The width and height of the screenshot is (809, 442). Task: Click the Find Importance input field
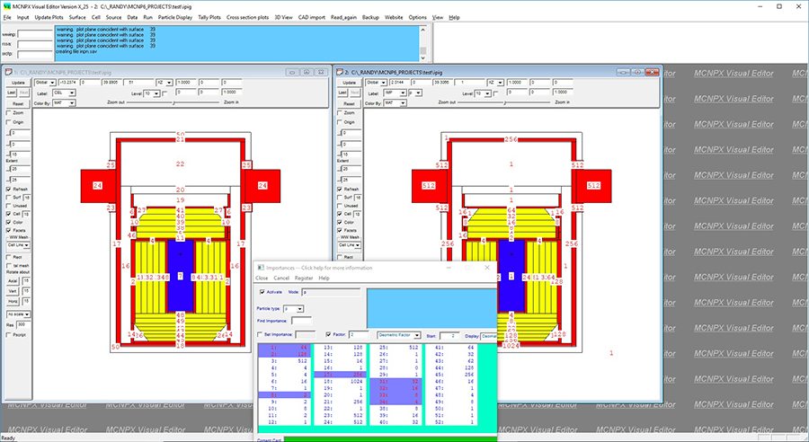tap(301, 321)
